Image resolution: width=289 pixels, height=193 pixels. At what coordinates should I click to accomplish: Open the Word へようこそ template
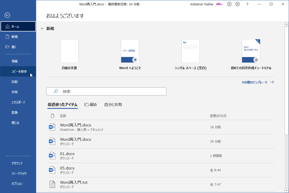pyautogui.click(x=130, y=55)
